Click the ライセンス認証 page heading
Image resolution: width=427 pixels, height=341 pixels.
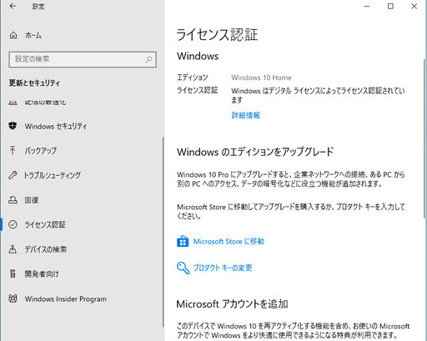pyautogui.click(x=217, y=35)
